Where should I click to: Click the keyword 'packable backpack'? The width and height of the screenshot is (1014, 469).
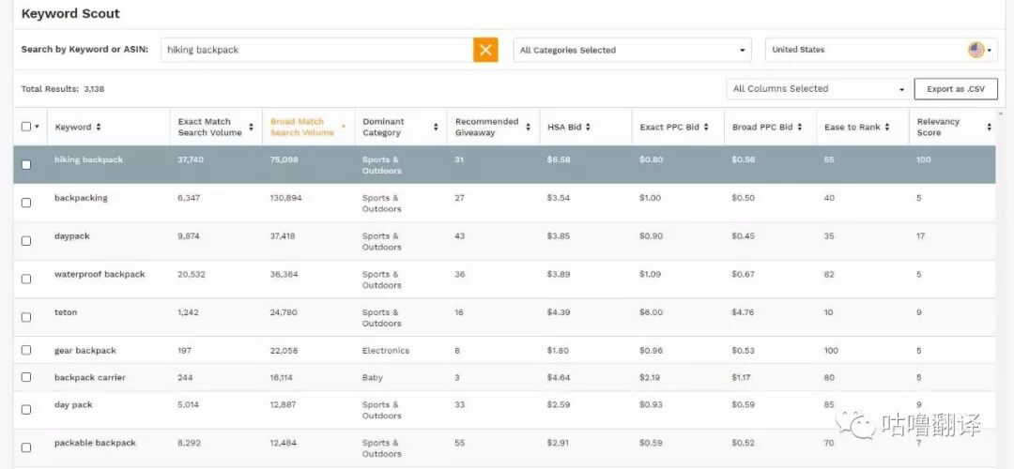(95, 443)
